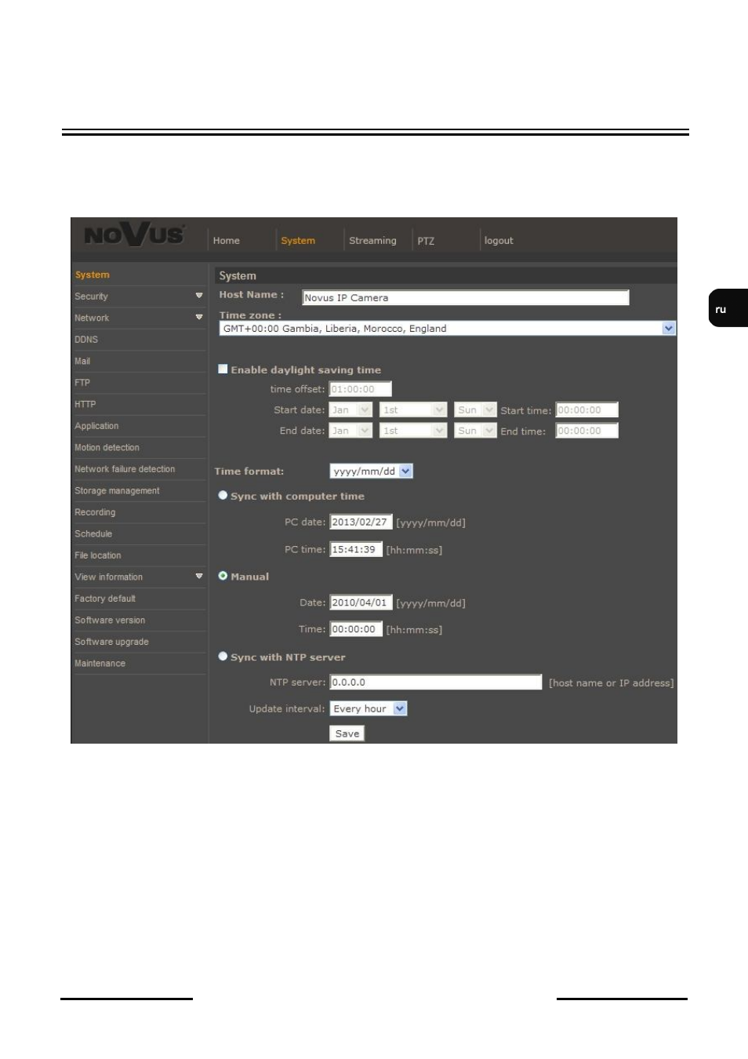The height and width of the screenshot is (1059, 748).
Task: Open View information item
Action: click(109, 577)
